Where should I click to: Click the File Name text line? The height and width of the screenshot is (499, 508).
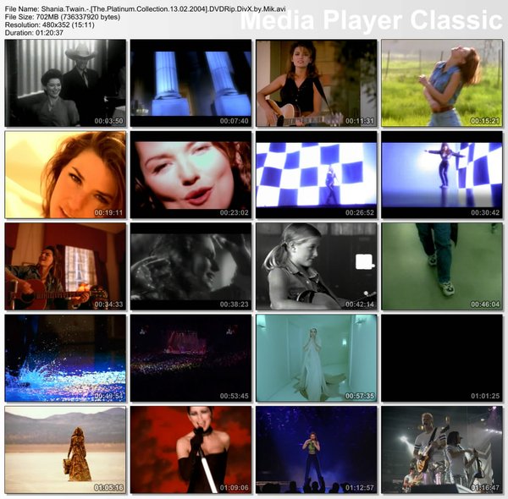click(x=145, y=9)
